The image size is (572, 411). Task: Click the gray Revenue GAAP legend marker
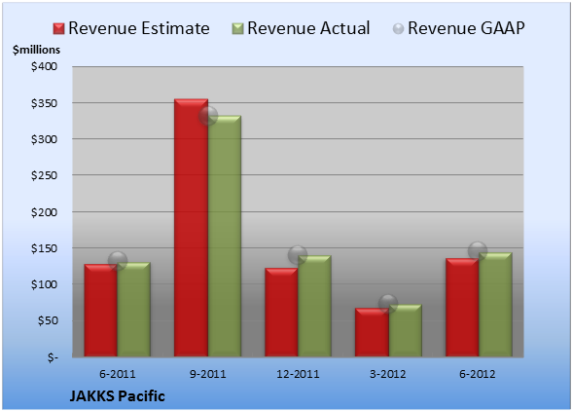click(398, 28)
